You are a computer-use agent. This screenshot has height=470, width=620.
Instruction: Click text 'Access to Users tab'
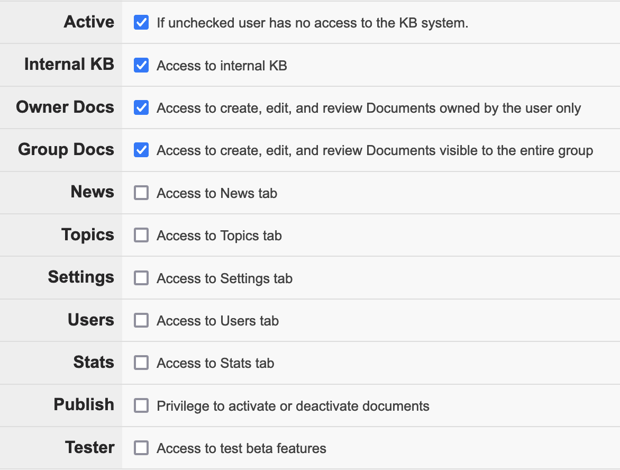click(218, 321)
